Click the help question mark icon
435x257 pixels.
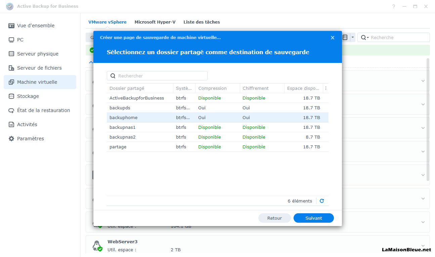point(394,6)
